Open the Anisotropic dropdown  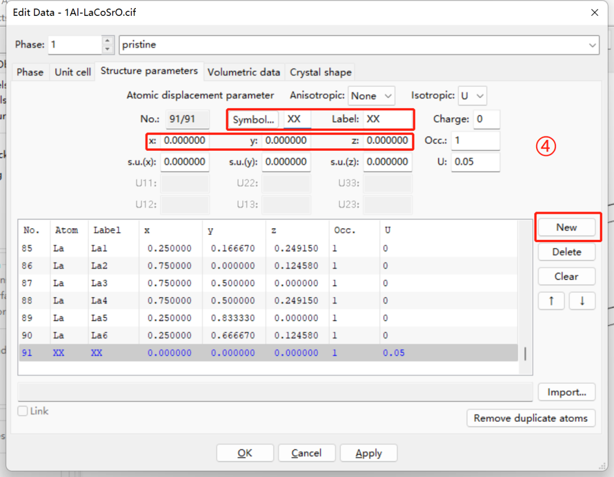(x=372, y=96)
